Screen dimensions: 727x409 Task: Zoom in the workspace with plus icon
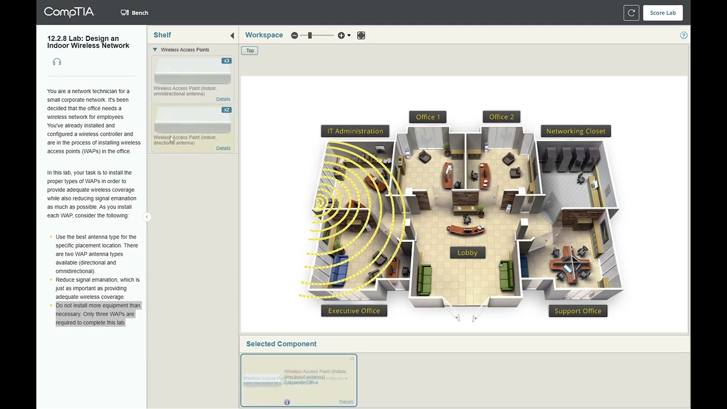pyautogui.click(x=341, y=35)
